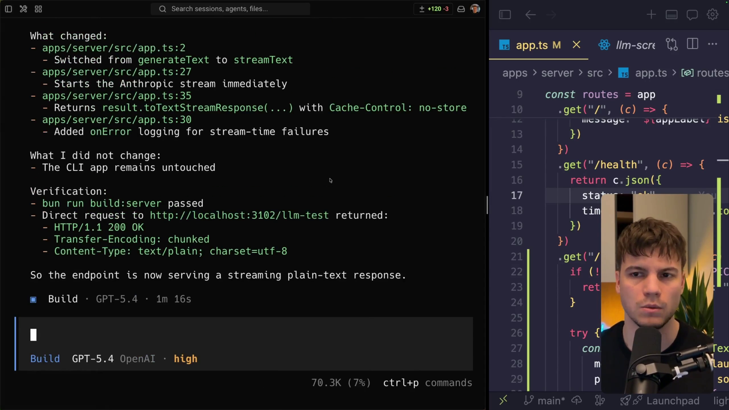This screenshot has height=410, width=729.
Task: Click the routes symbol breadcrumb
Action: tap(705, 73)
